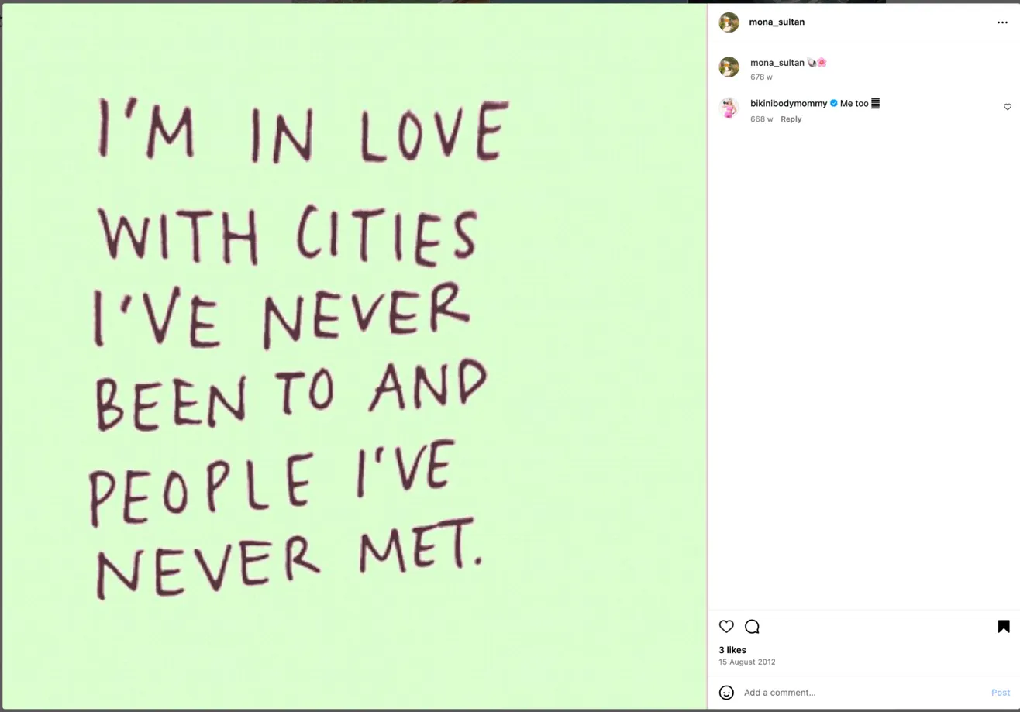Click the Add a comment field
The height and width of the screenshot is (712, 1020).
pyautogui.click(x=862, y=693)
